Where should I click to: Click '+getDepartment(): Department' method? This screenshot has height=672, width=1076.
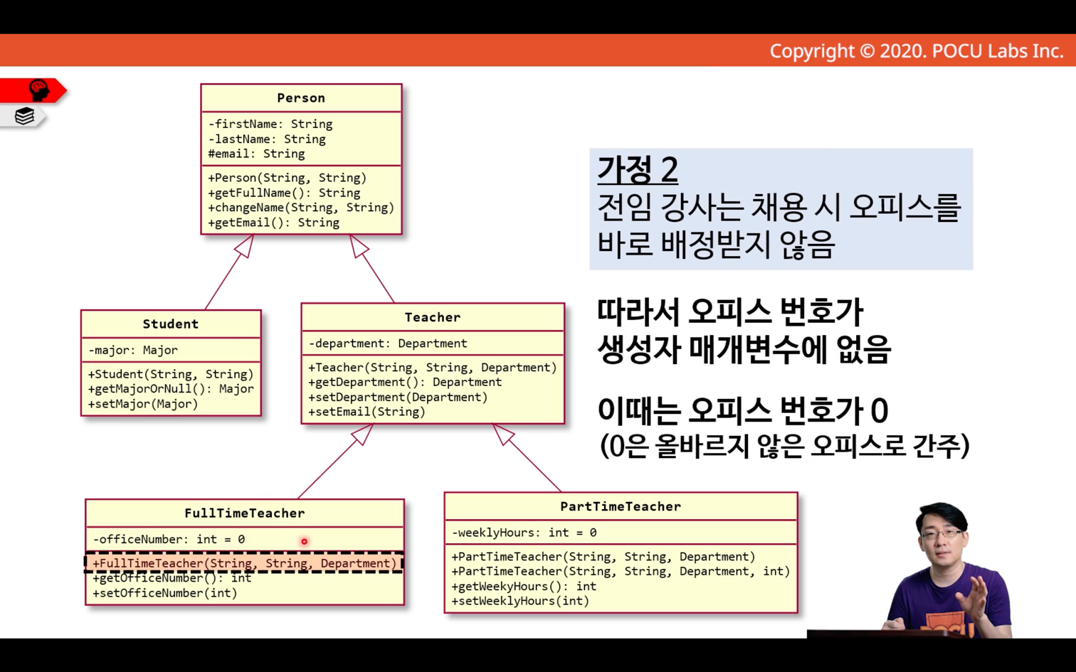[405, 382]
